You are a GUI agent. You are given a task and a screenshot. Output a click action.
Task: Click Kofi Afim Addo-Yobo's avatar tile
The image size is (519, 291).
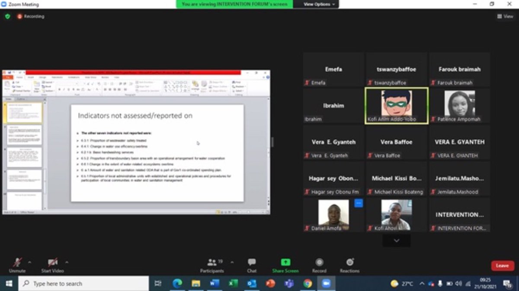coord(397,106)
